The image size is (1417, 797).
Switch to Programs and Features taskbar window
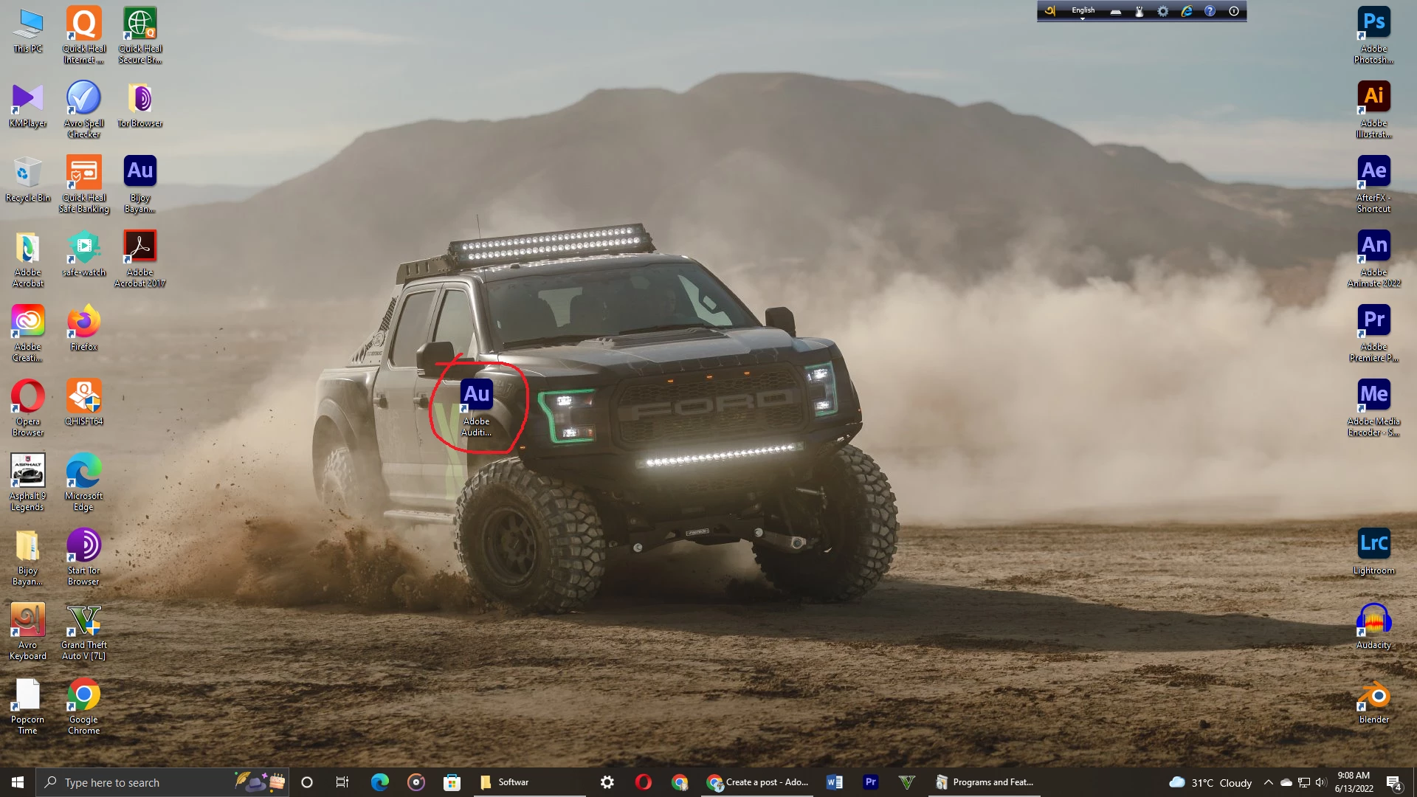click(x=985, y=782)
